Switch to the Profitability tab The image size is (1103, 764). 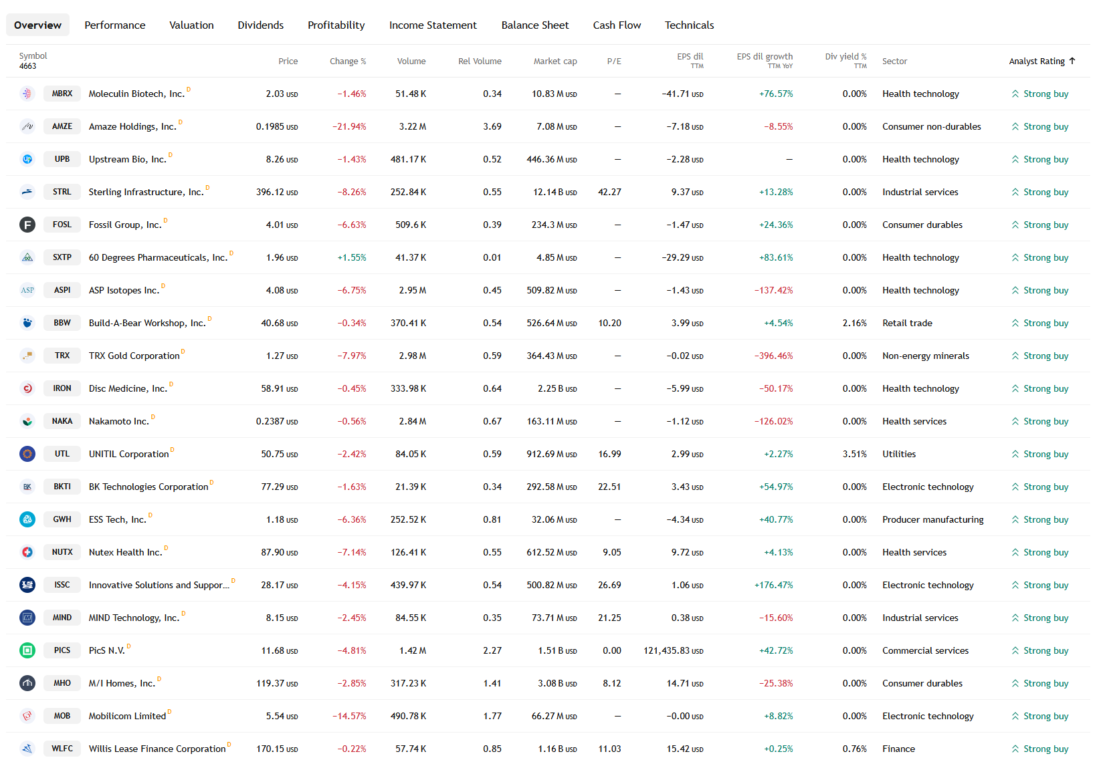coord(336,25)
